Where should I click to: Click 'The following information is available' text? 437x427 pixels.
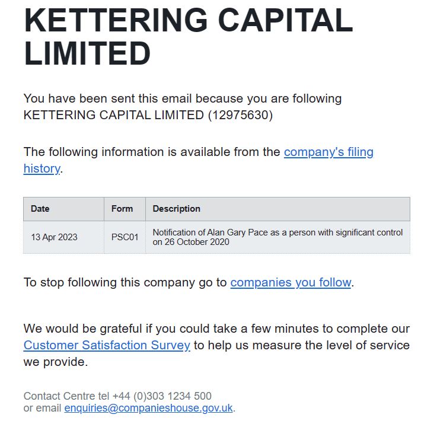152,152
